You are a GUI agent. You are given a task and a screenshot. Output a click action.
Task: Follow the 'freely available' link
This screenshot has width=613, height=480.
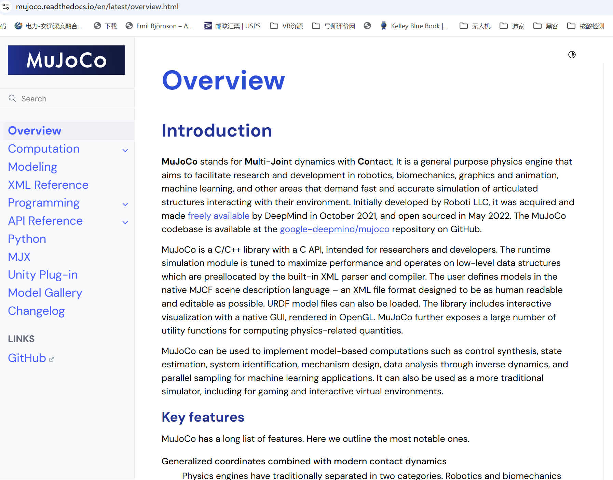[219, 216]
